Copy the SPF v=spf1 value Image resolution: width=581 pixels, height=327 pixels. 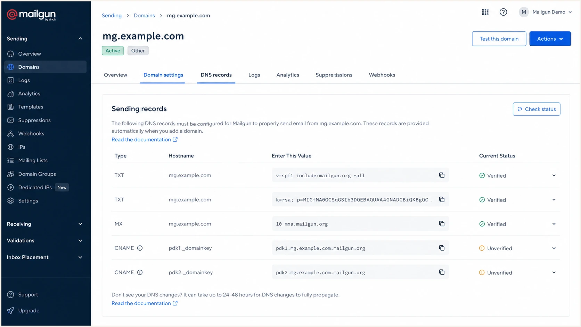coord(442,175)
